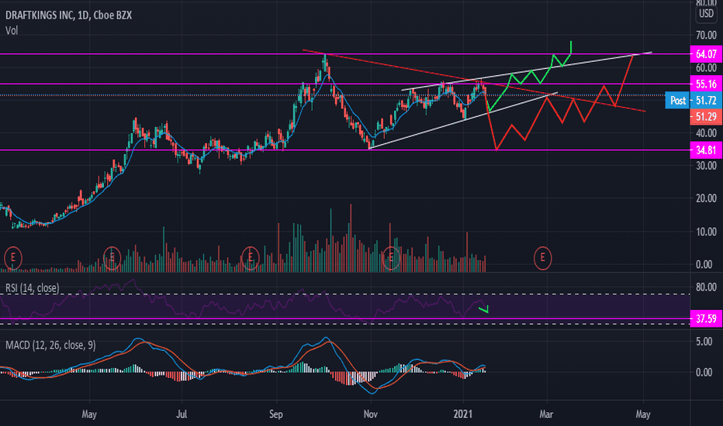Click the first May label on time axis

pos(89,414)
